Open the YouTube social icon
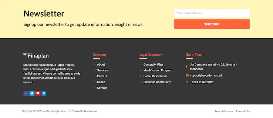Viewport: 273px width, 118px height. 38,93
